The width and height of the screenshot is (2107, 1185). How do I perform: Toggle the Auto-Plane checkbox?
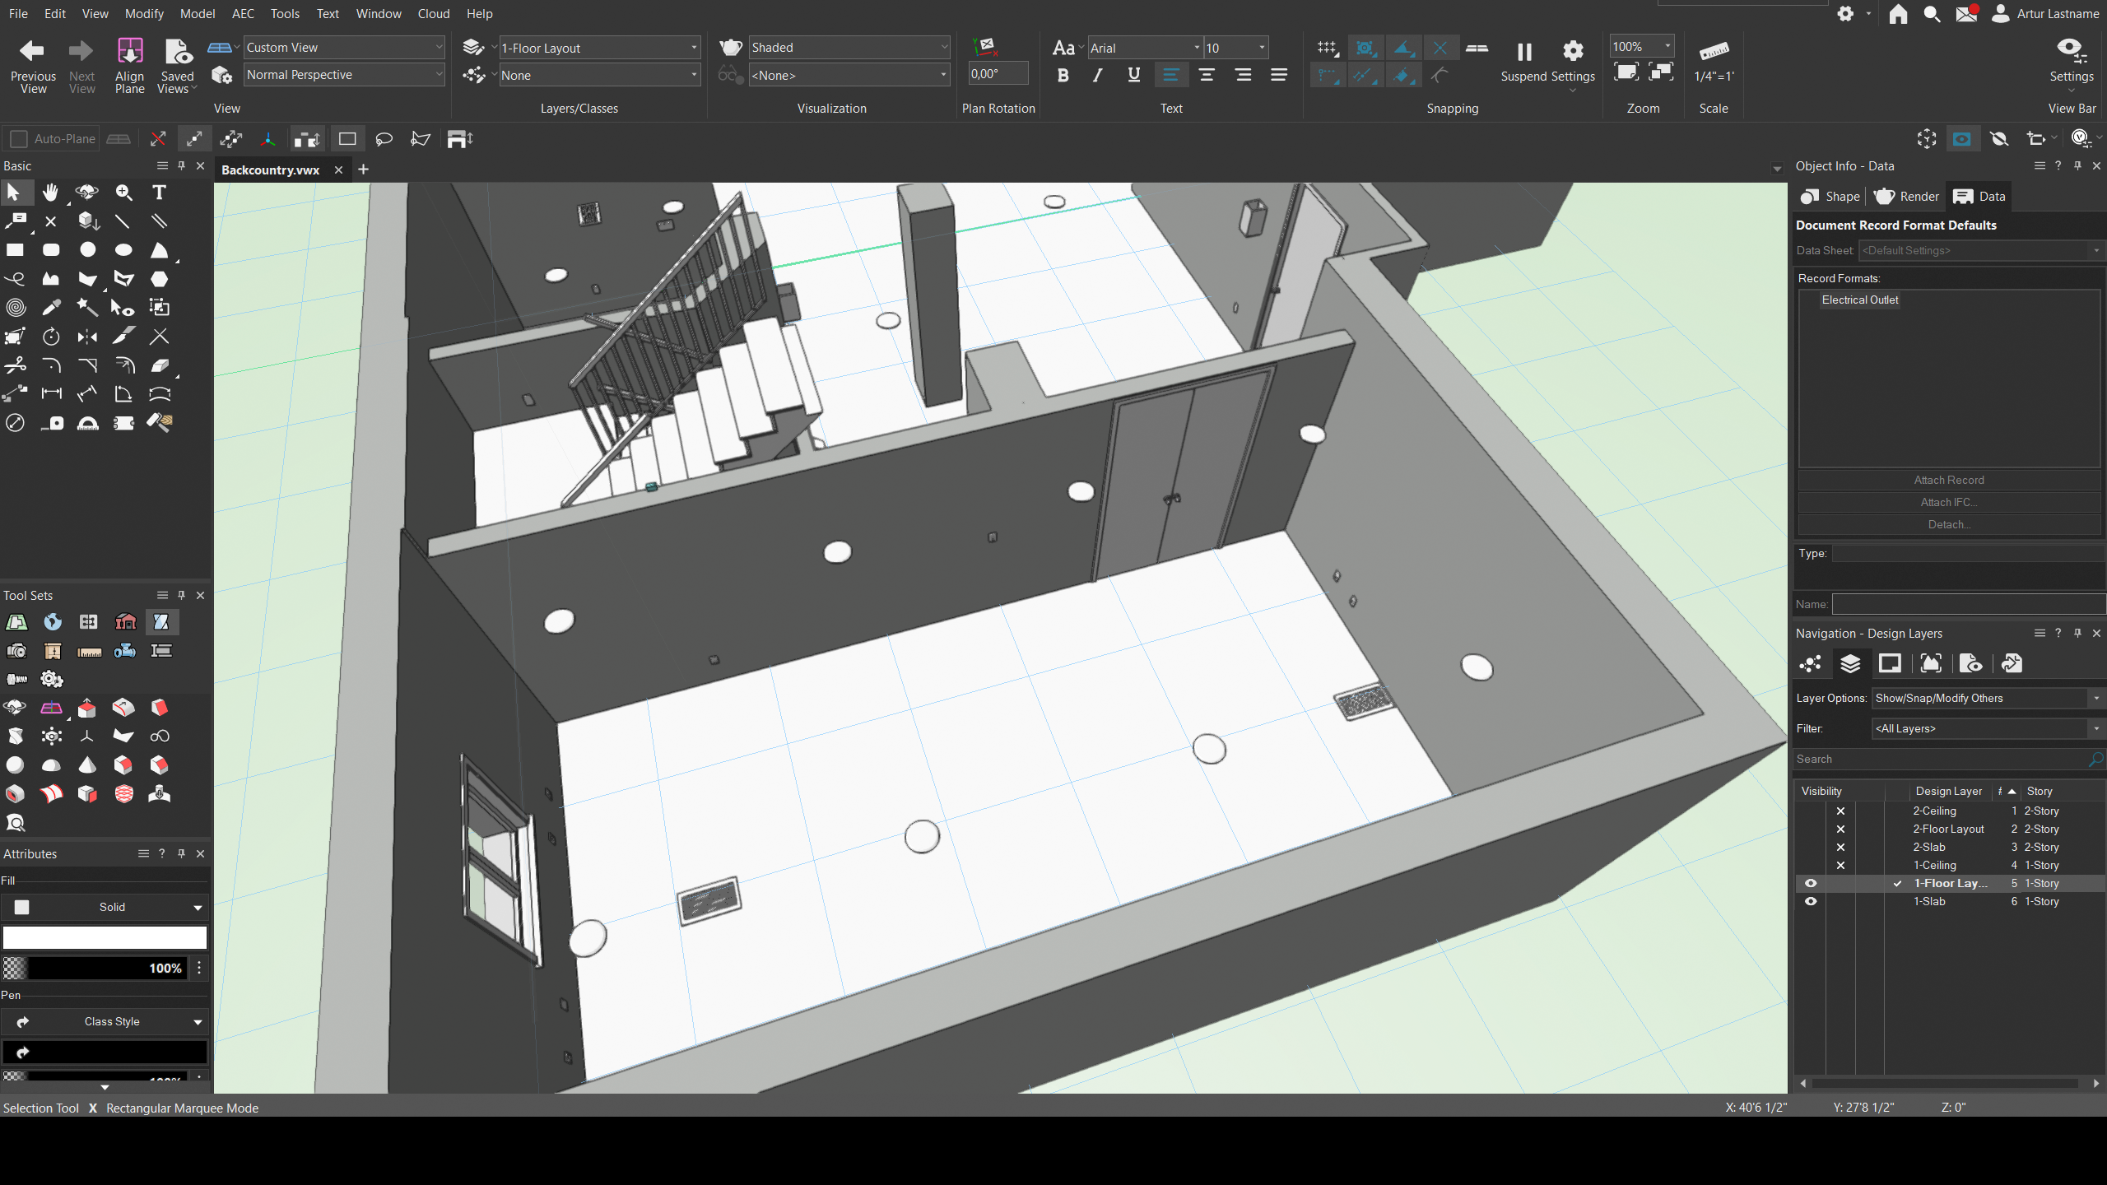[x=19, y=139]
